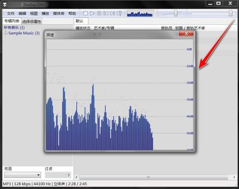Image resolution: width=239 pixels, height=189 pixels.
Task: Select Sample Music (3) in album list
Action: pos(24,33)
